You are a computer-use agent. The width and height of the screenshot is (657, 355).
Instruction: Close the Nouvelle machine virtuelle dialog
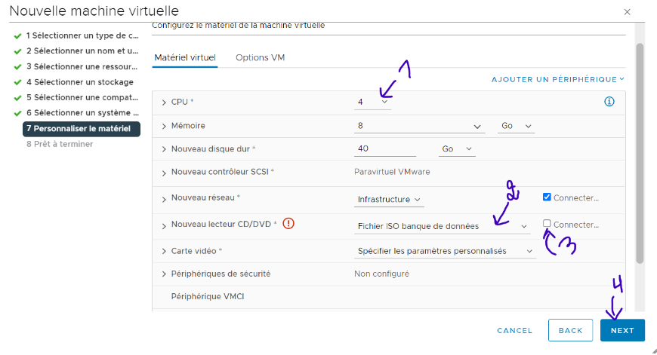pos(627,12)
